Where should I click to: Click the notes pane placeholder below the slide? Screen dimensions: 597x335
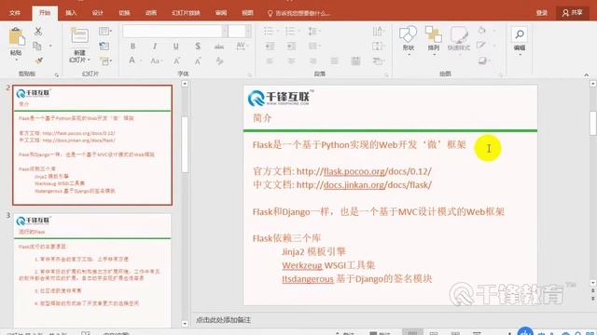pos(223,320)
